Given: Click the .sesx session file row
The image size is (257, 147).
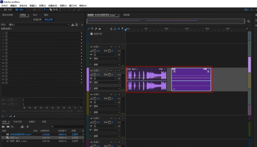Looking at the screenshot, I should coord(42,134).
